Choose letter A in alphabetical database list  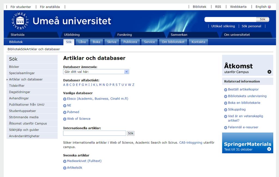(x=64, y=85)
